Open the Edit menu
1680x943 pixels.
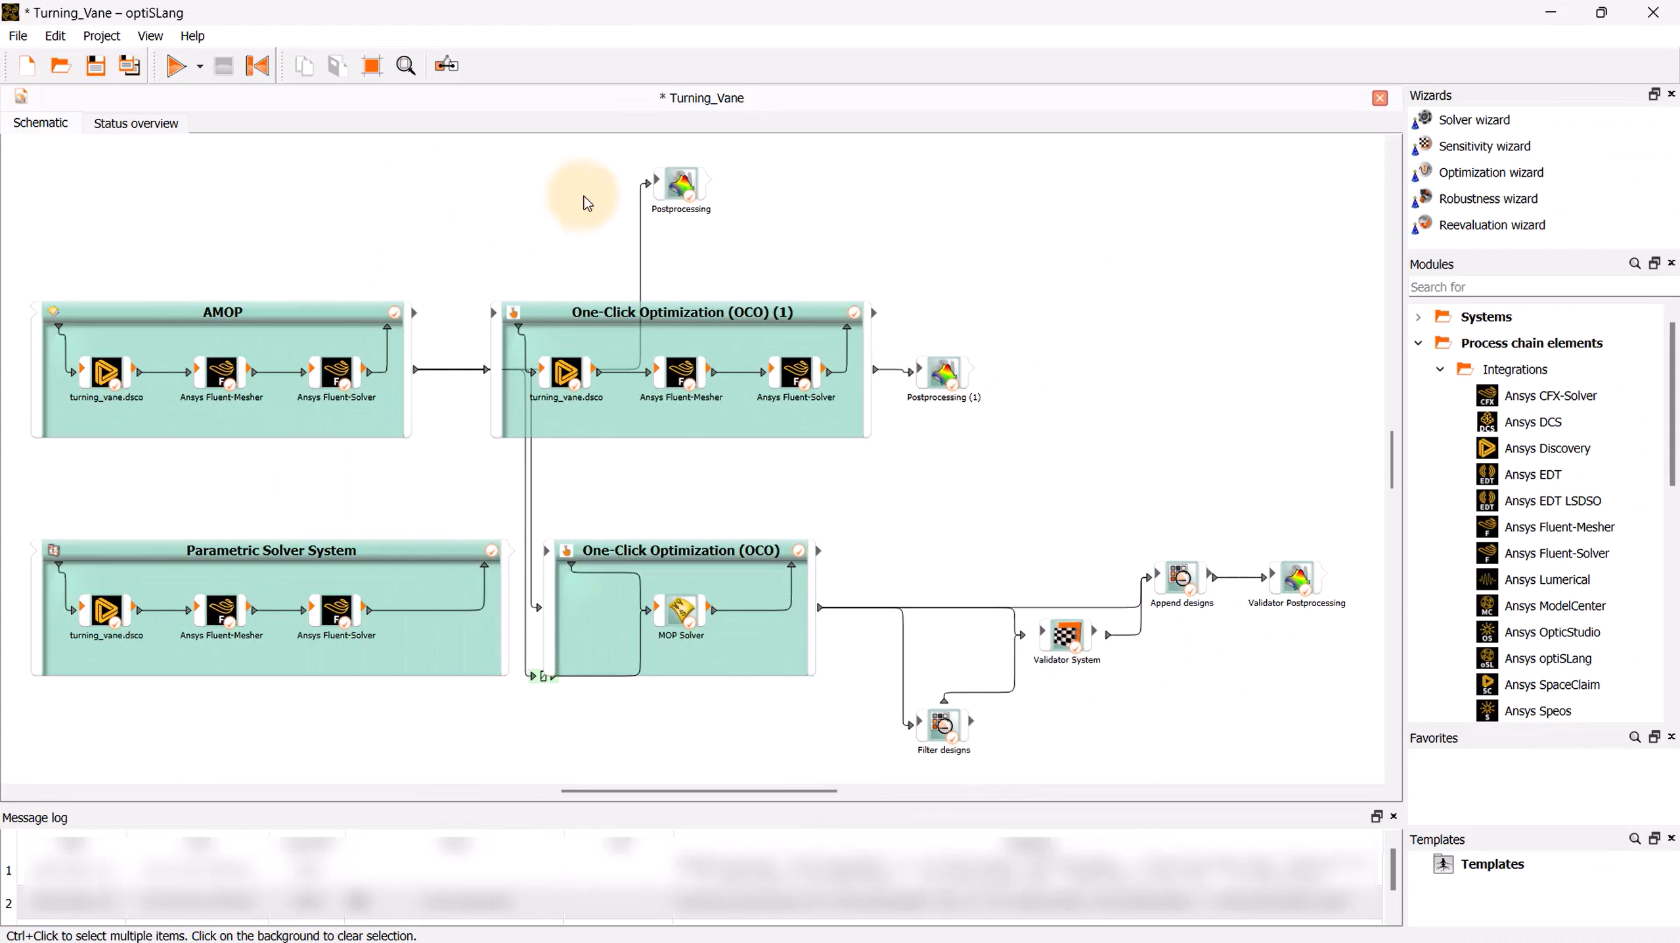click(55, 36)
